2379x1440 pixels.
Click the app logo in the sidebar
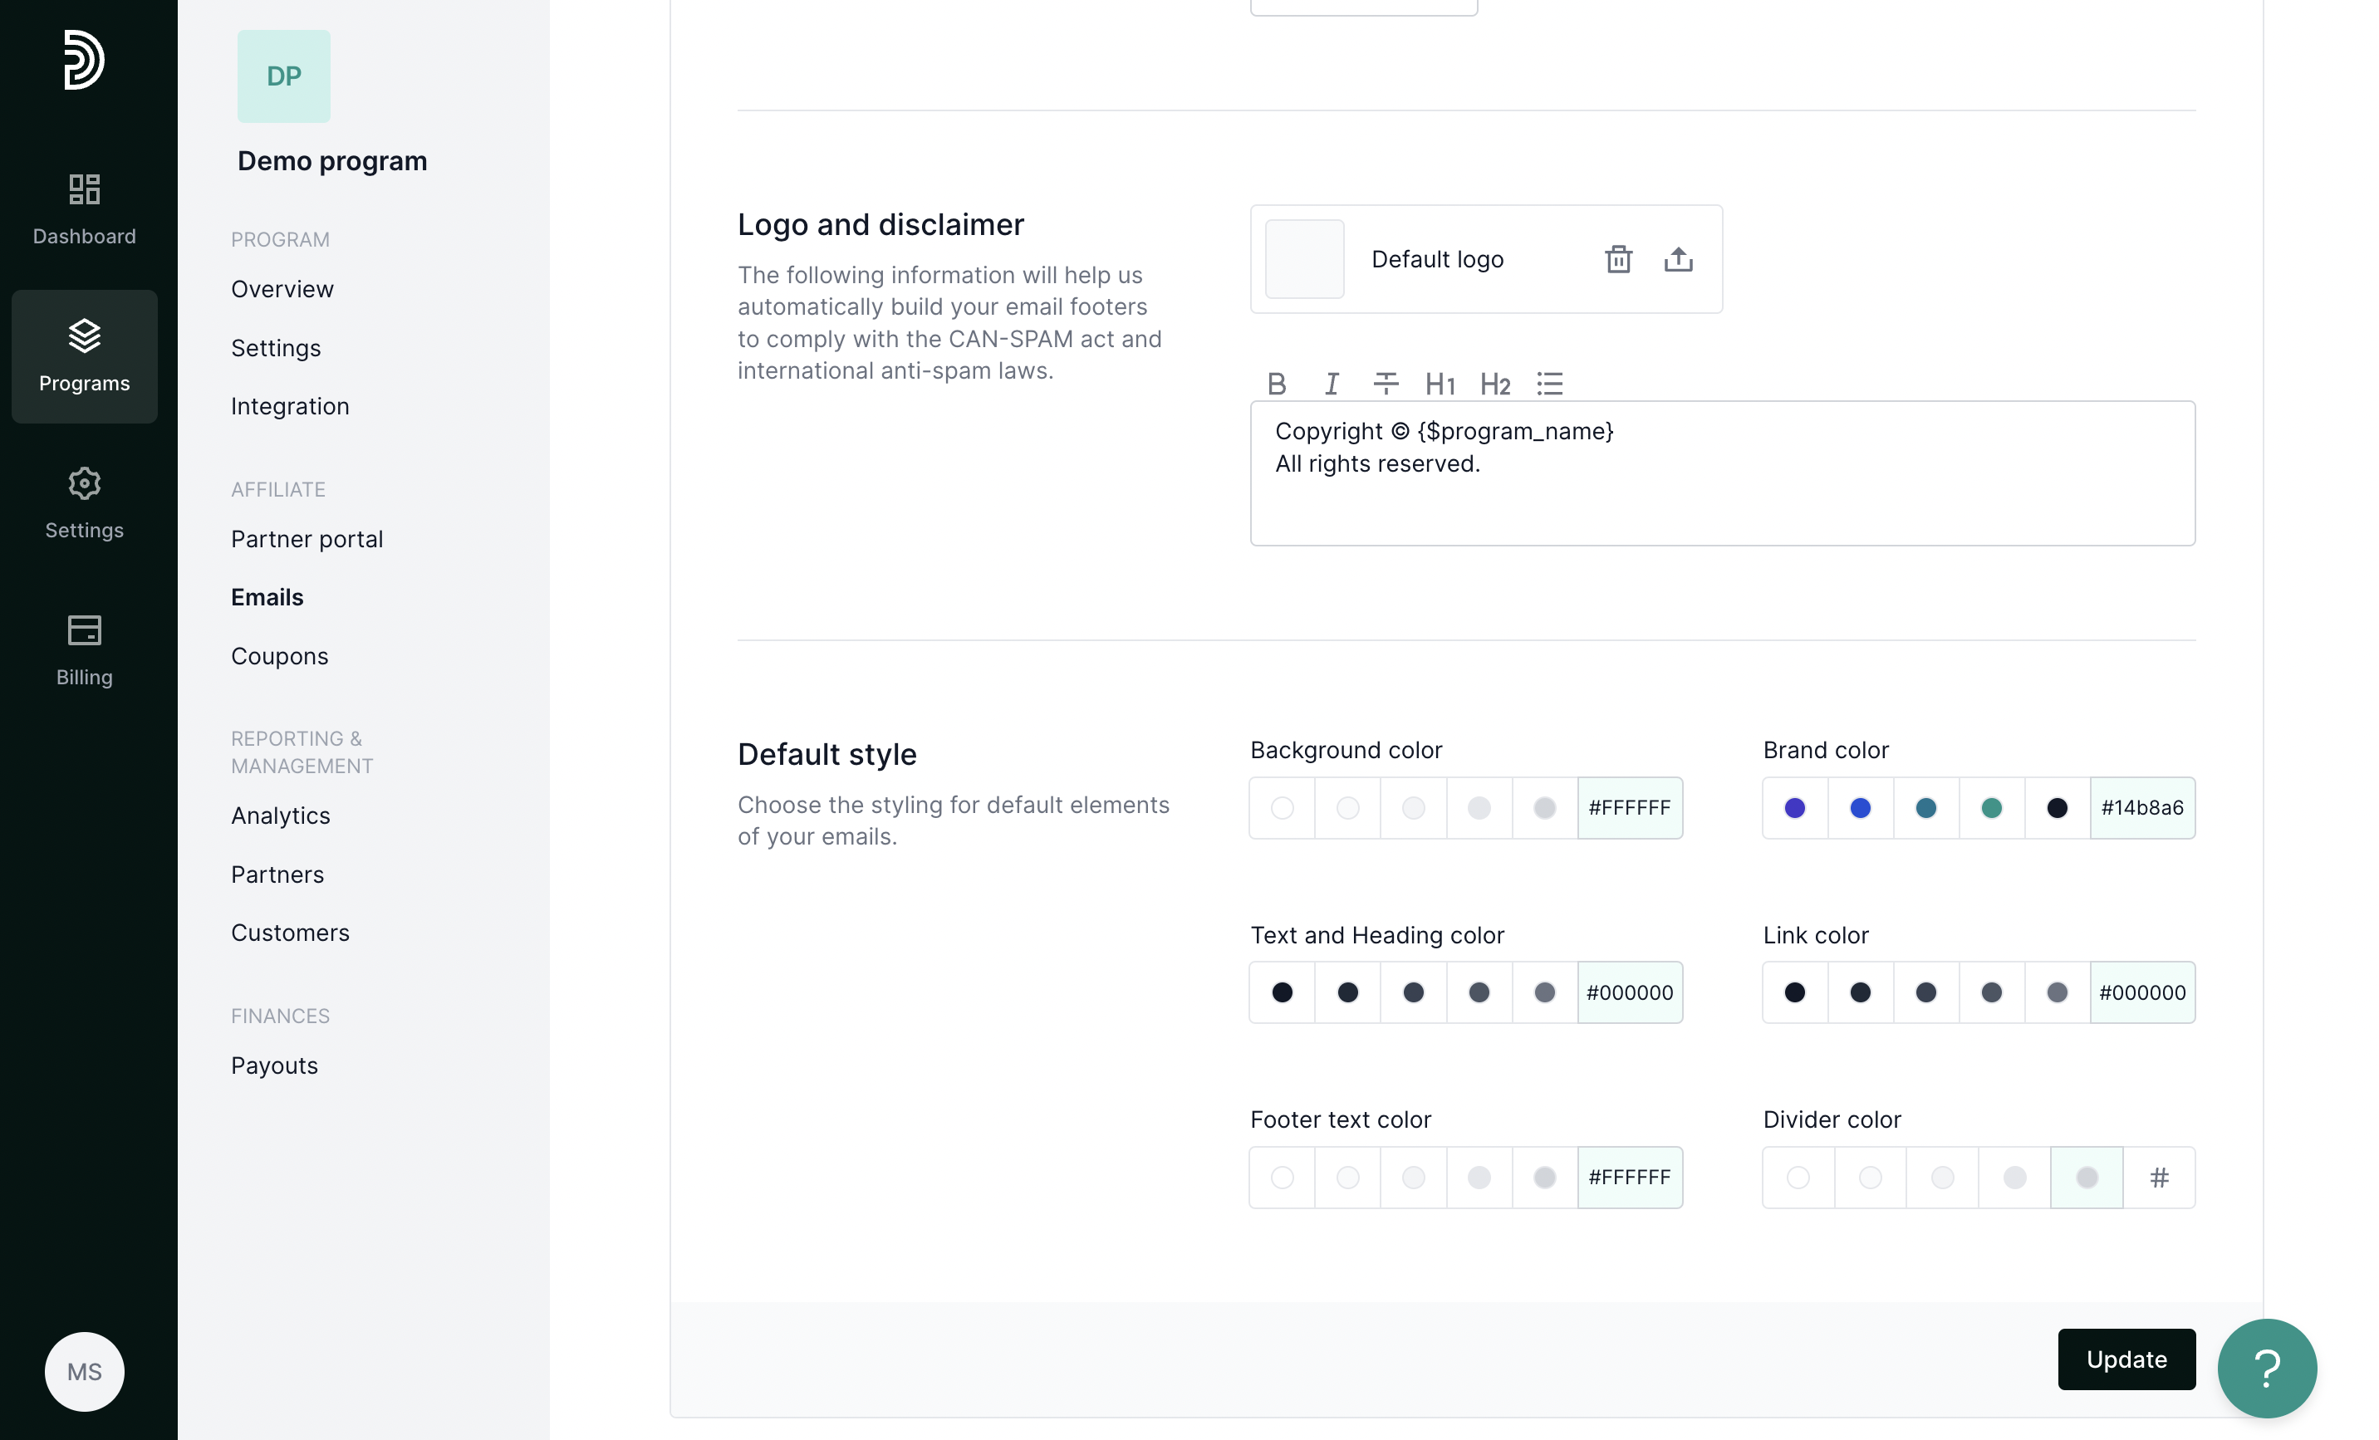[x=84, y=60]
